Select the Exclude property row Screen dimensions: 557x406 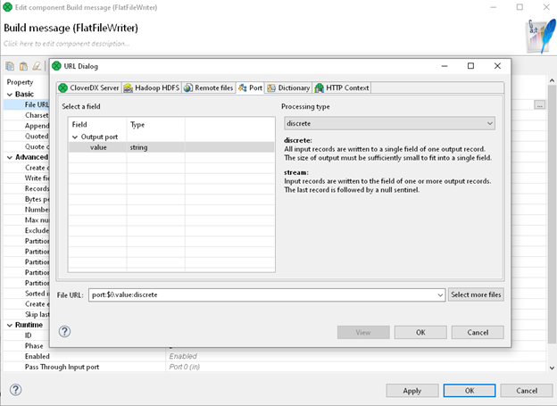pyautogui.click(x=26, y=230)
